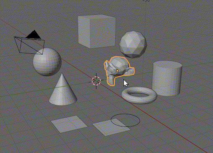
Task: Select the cone object
Action: tap(62, 90)
